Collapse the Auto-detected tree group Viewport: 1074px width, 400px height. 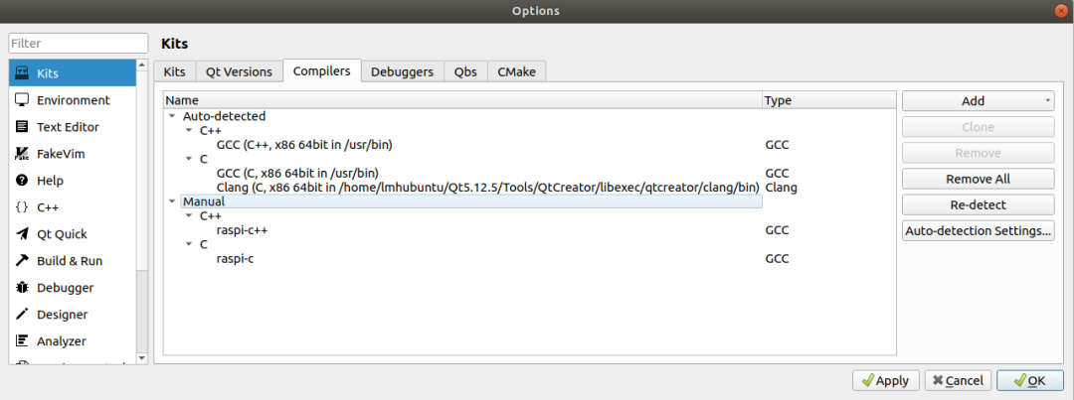(172, 116)
